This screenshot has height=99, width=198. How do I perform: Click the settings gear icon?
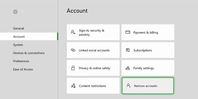[x=15, y=12]
